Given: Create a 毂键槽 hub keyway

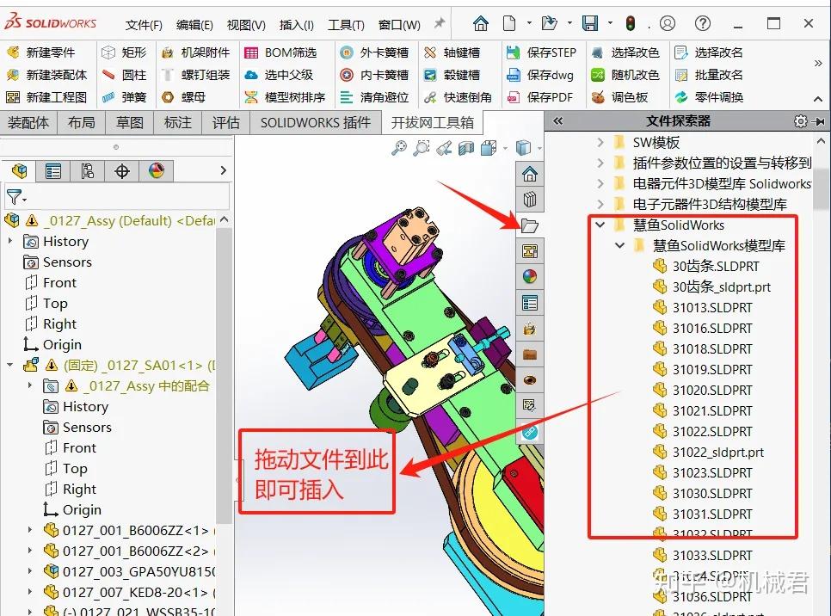Looking at the screenshot, I should [452, 75].
